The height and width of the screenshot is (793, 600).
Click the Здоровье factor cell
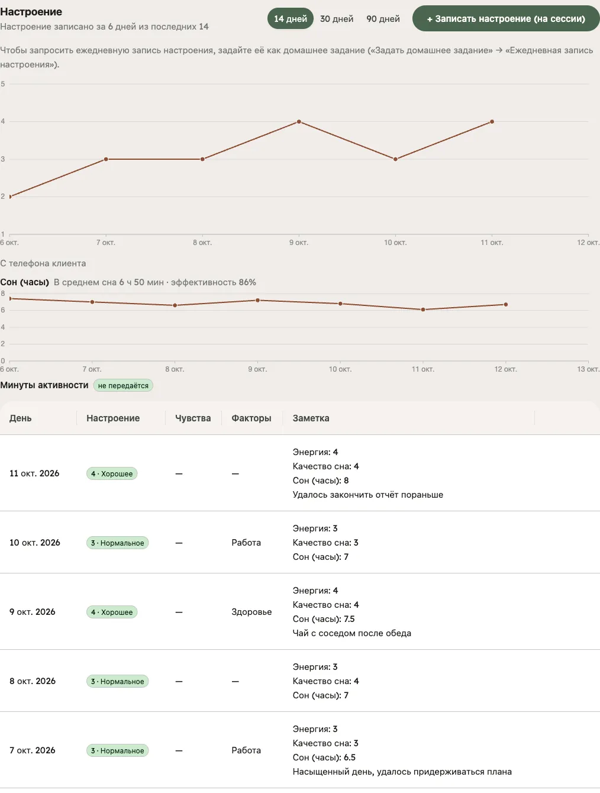[251, 612]
